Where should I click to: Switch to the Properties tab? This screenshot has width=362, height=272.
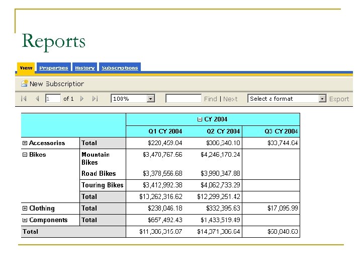pyautogui.click(x=54, y=68)
